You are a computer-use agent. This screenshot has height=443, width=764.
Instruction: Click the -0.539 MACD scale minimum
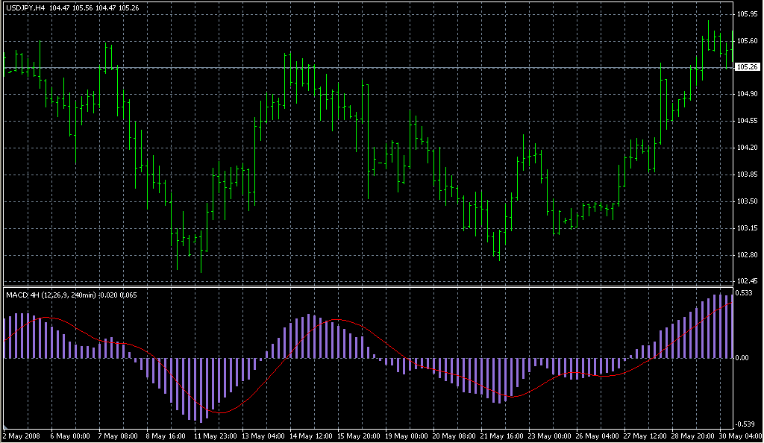745,424
